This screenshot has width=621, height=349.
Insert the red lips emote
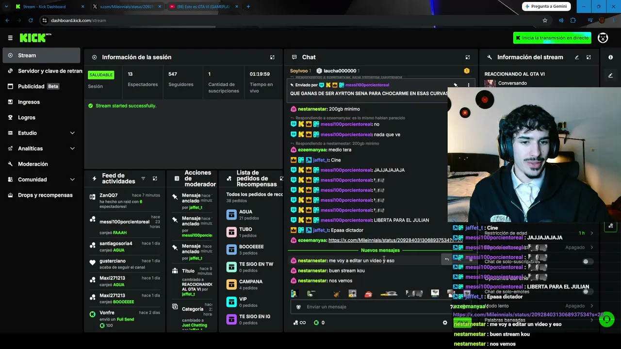coord(368,293)
